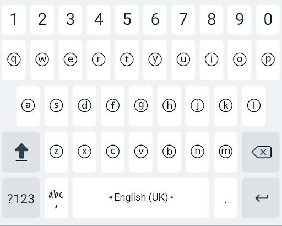The width and height of the screenshot is (282, 226).
Task: Tap the circled letter z key
Action: pos(56,152)
